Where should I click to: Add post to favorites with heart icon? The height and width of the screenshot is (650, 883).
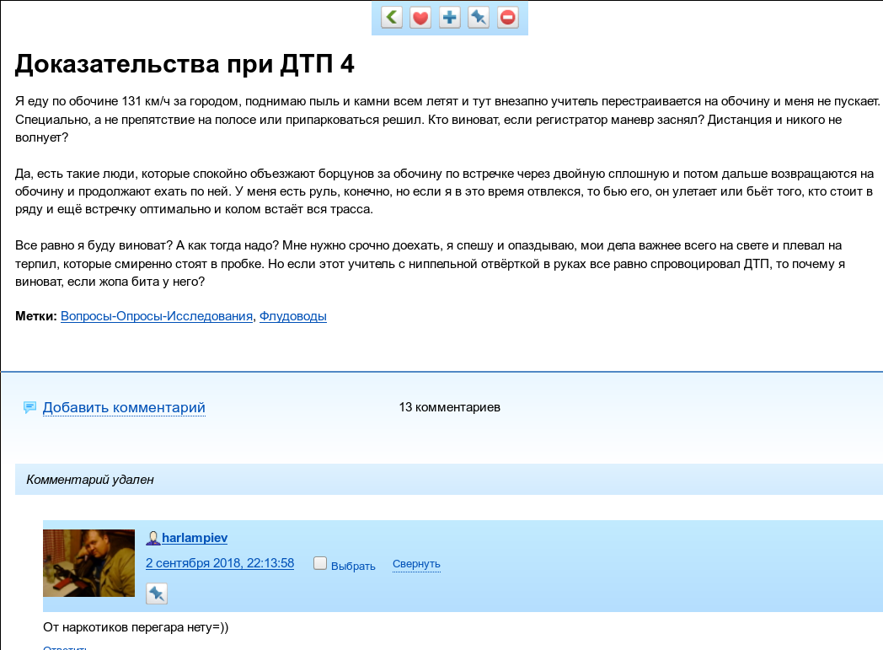(x=420, y=18)
